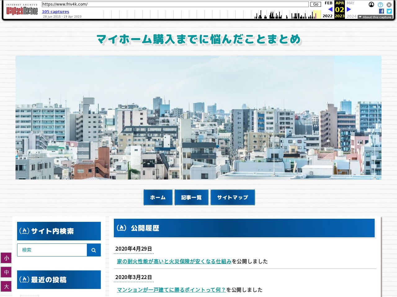This screenshot has width=397, height=297.
Task: Close the Wayback toolbar
Action: (389, 5)
